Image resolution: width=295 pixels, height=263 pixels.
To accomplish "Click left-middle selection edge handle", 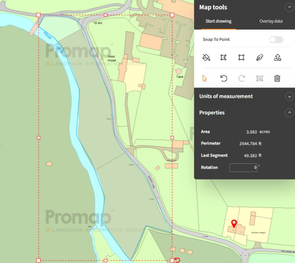I will [x=39, y=138].
